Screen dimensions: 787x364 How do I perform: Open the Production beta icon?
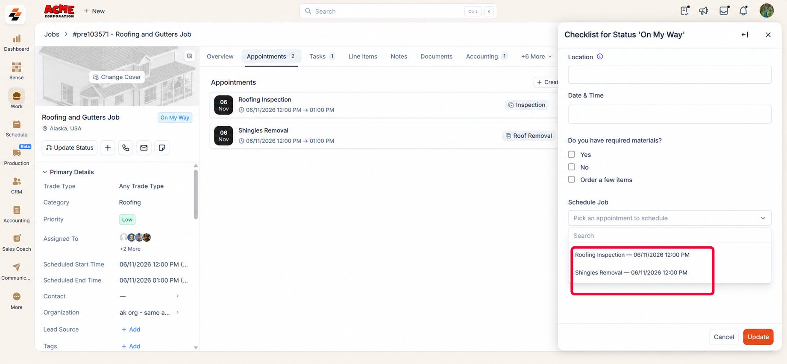pos(17,153)
